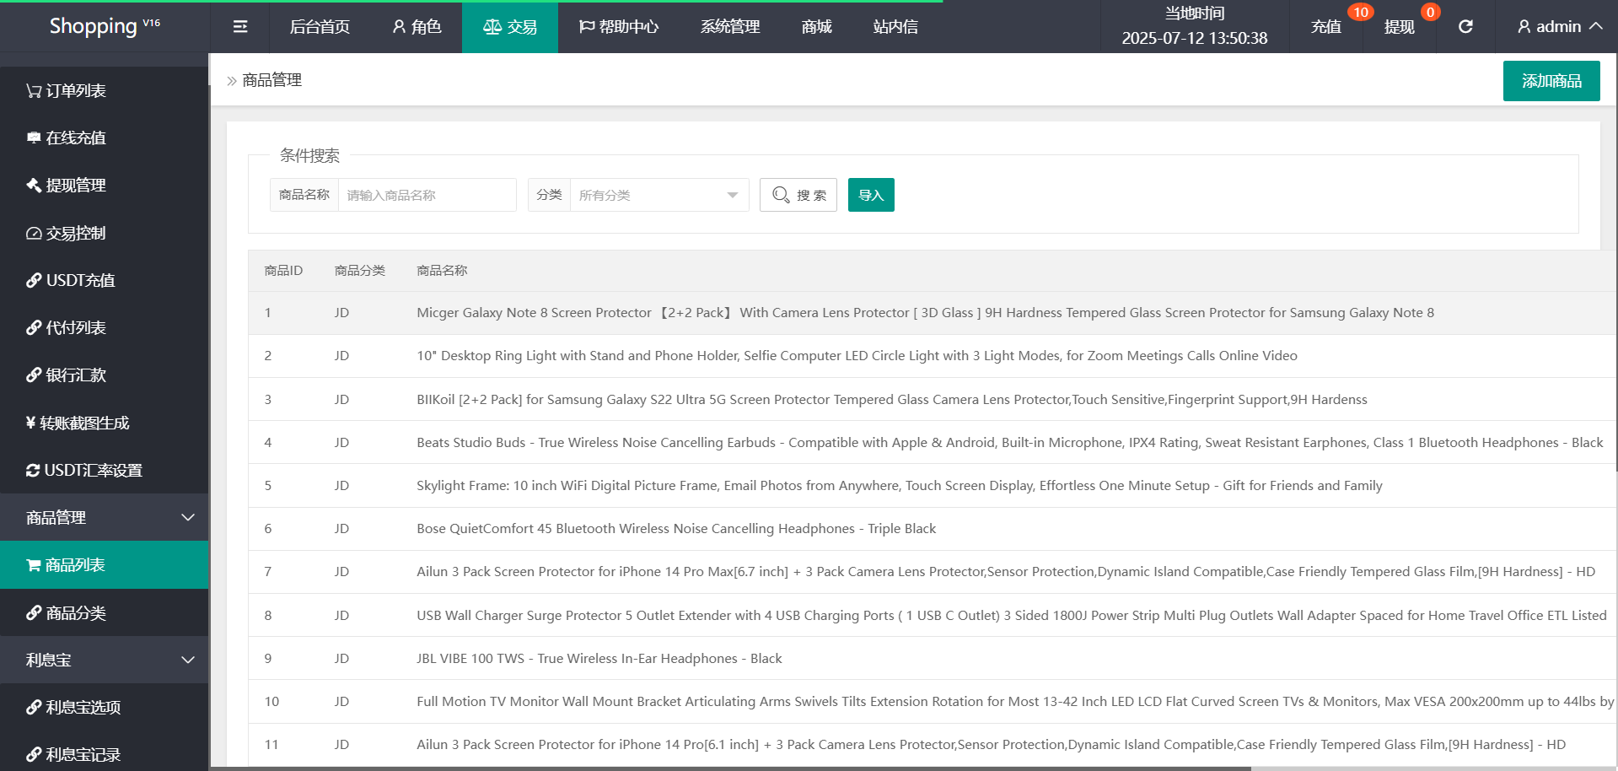Click the cart icon beside 订单列表

point(34,90)
